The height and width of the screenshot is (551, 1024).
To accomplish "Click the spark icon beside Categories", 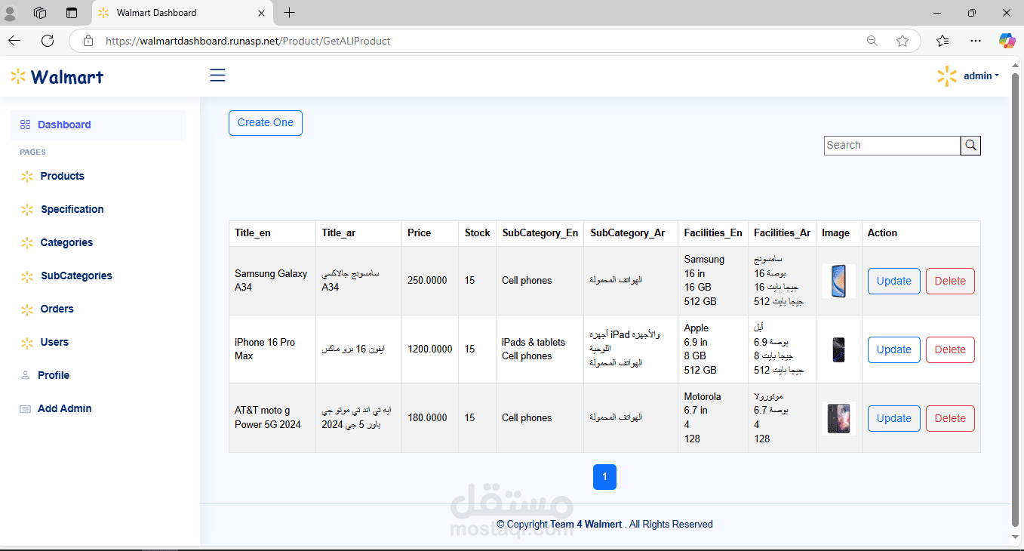I will pos(27,243).
